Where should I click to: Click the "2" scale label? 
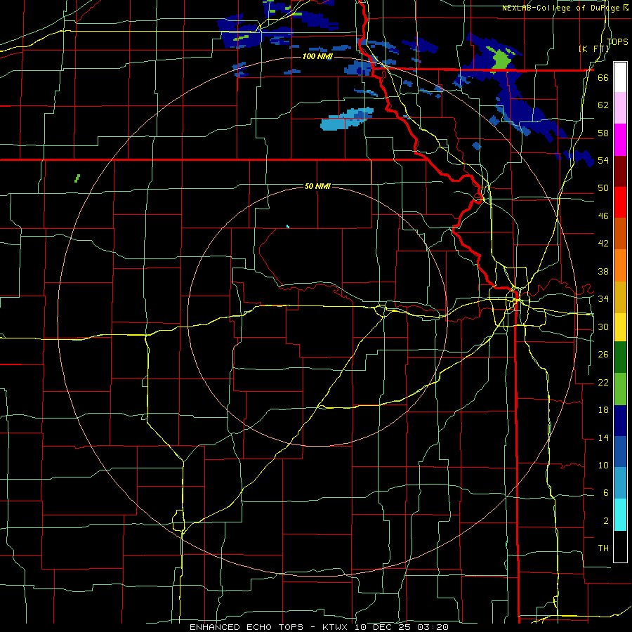pyautogui.click(x=605, y=521)
